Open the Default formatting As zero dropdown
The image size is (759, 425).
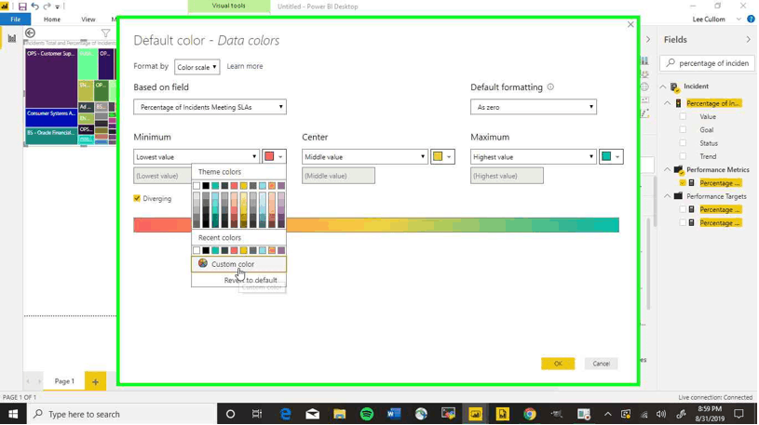(x=533, y=108)
